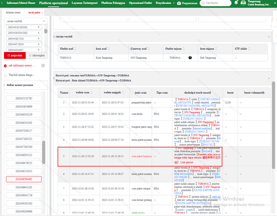
Task: Open the notification bell
Action: [x=236, y=3]
